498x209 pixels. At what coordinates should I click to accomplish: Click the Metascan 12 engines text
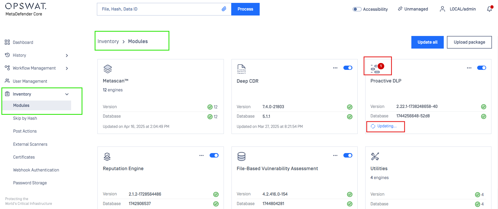pos(113,90)
